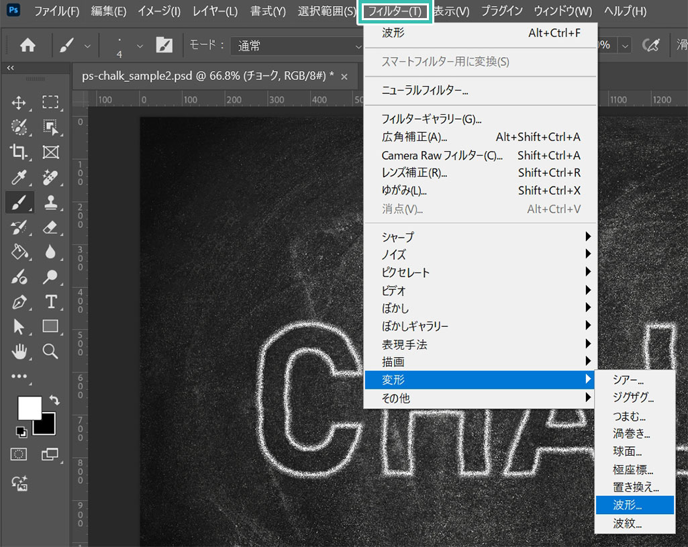The image size is (688, 547).
Task: Select the Horizontal Type tool
Action: click(50, 302)
